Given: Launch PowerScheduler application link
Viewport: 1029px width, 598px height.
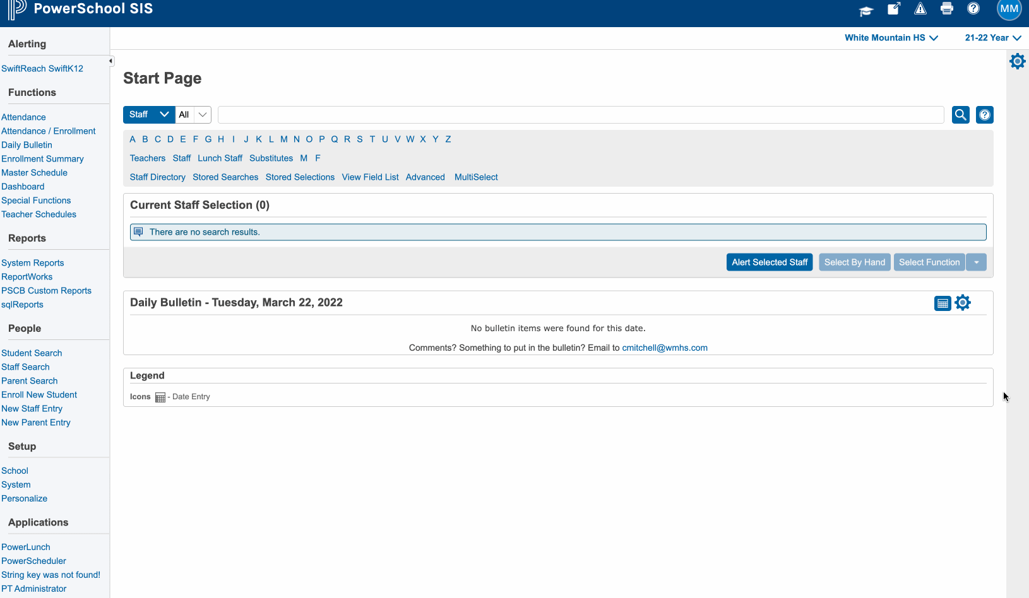Looking at the screenshot, I should click(33, 561).
